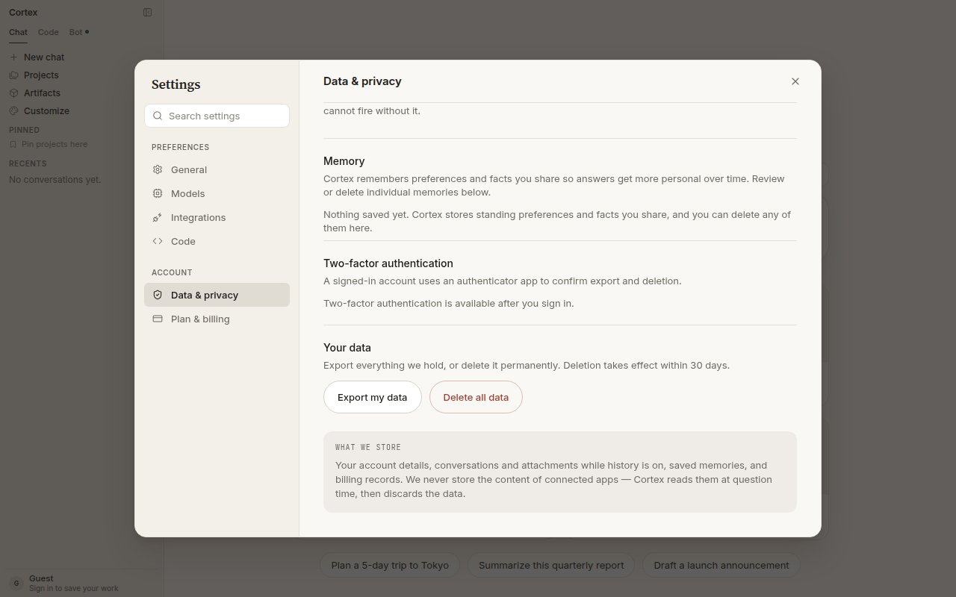Choose 'Draft a launch announcement' suggestion
The image size is (956, 597).
click(x=721, y=565)
